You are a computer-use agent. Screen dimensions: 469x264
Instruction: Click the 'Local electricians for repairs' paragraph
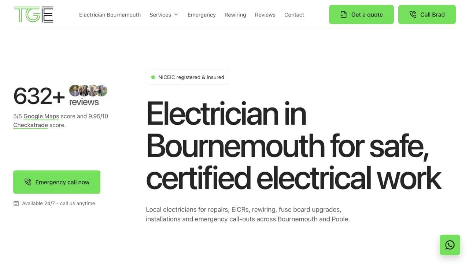click(248, 214)
